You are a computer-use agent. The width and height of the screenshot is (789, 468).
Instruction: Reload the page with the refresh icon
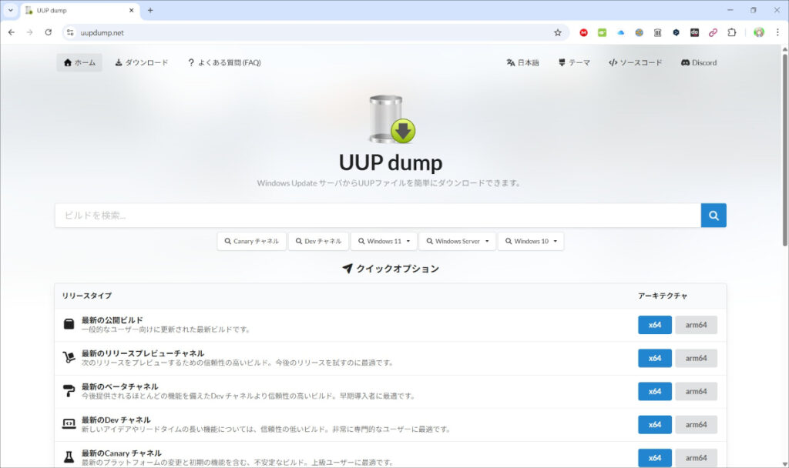pyautogui.click(x=49, y=32)
